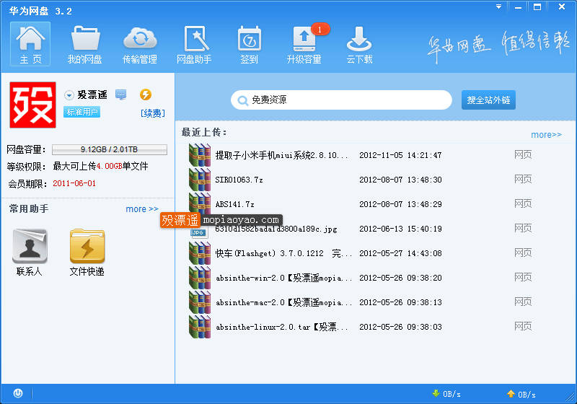577x404 pixels.
Task: Click the orange lightning icon near username
Action: [x=146, y=95]
